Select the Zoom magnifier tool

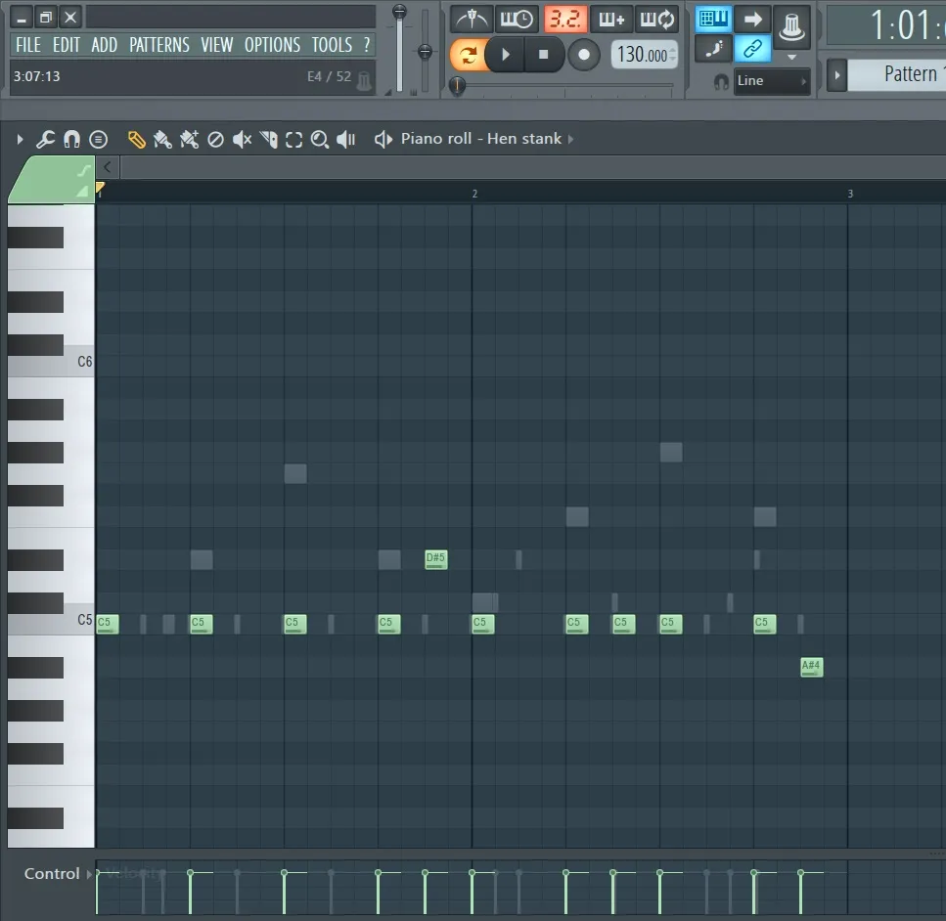click(x=320, y=140)
